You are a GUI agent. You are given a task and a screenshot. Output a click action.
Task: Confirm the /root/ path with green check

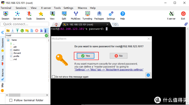click(x=46, y=36)
